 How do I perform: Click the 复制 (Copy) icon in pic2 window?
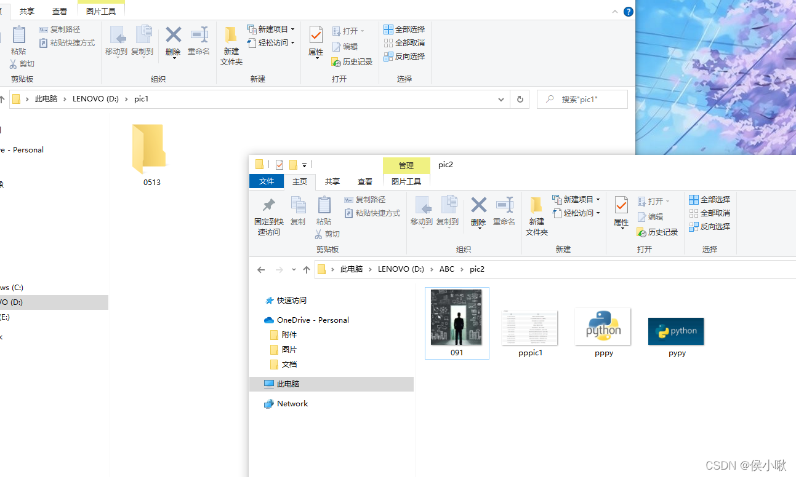(299, 209)
